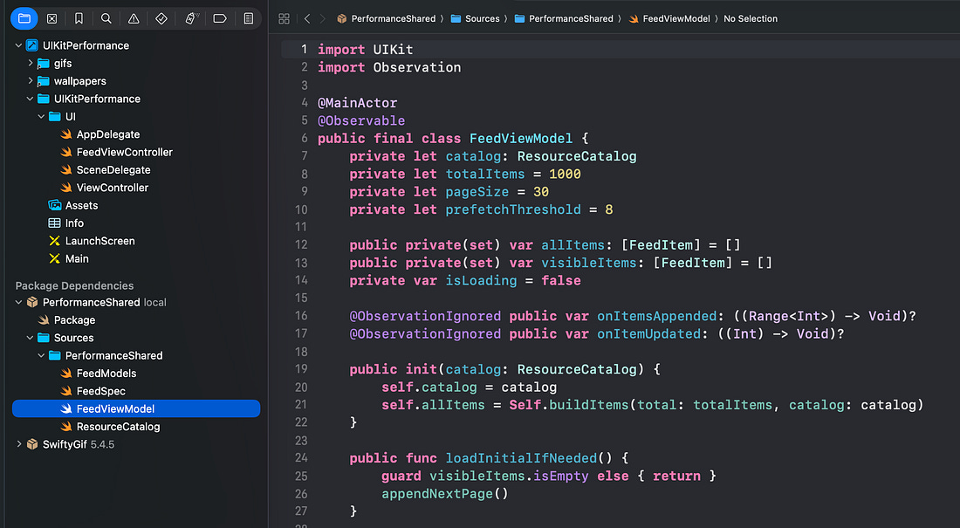Screen dimensions: 960x528
Task: Click the prefetchThreshold property
Action: [x=513, y=209]
